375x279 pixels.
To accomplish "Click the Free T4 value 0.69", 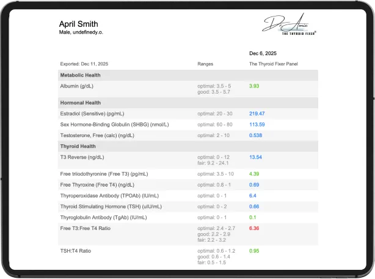I will (254, 185).
